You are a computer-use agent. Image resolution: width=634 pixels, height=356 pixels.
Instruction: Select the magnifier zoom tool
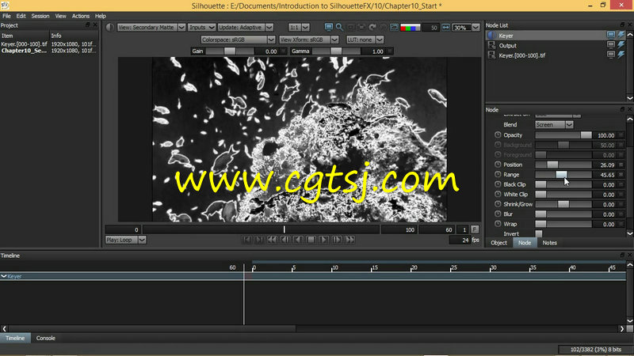[x=340, y=27]
